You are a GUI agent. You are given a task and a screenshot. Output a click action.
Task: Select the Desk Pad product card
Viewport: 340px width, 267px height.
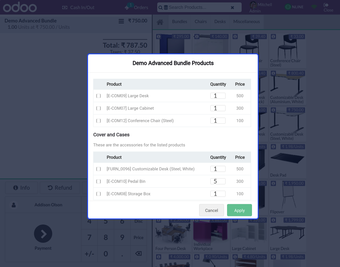pos(287,161)
